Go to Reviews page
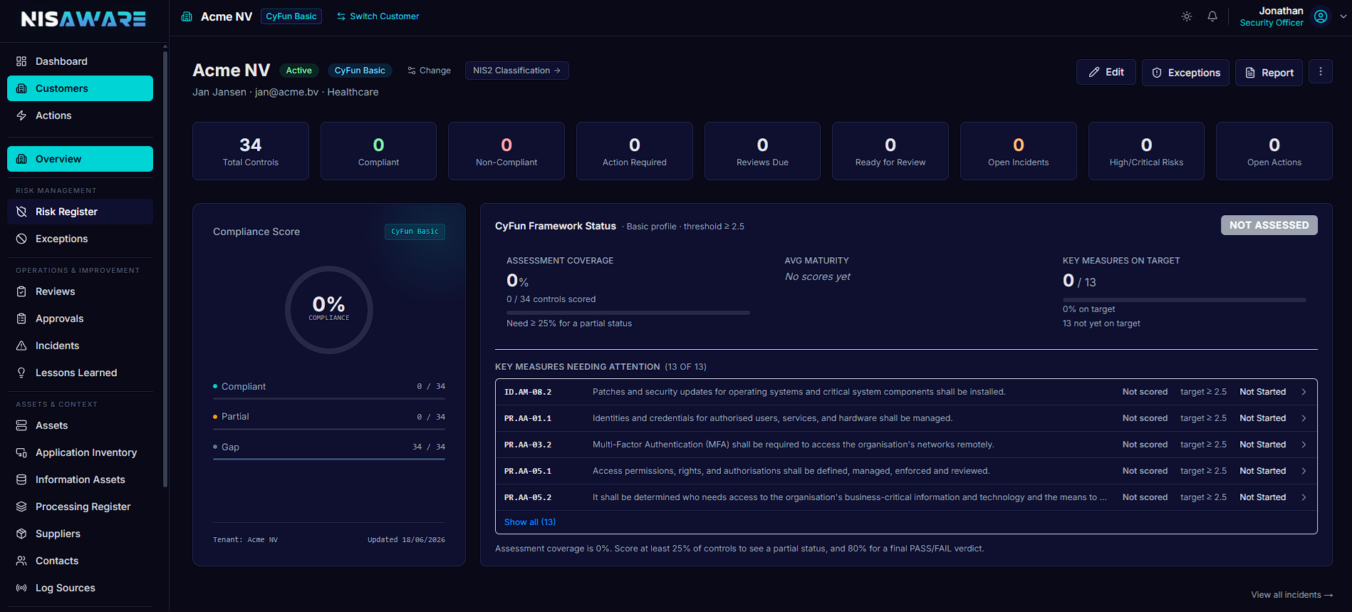1352x612 pixels. point(80,291)
